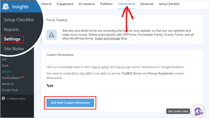
Task: Open the Setup Checklist tab
Action: pos(169,4)
